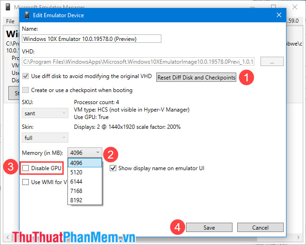The image size is (306, 245).
Task: Click the emulator Name input field
Action: [x=92, y=39]
